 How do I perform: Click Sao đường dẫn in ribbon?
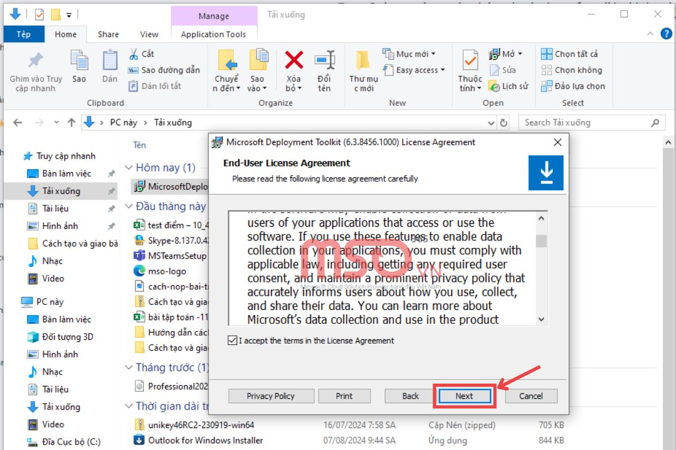pos(164,70)
